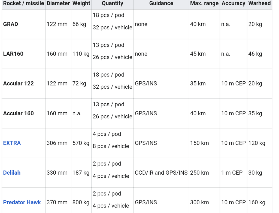Select the Diameter column header
The height and width of the screenshot is (213, 279).
coord(58,4)
